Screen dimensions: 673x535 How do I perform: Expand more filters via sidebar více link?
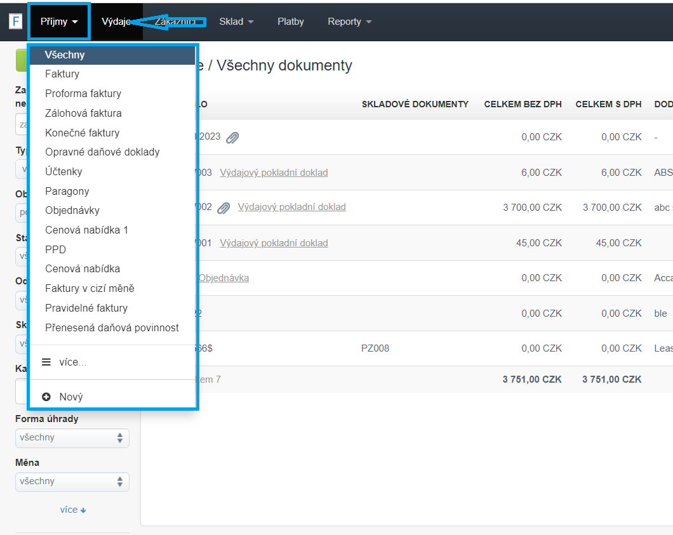click(72, 510)
